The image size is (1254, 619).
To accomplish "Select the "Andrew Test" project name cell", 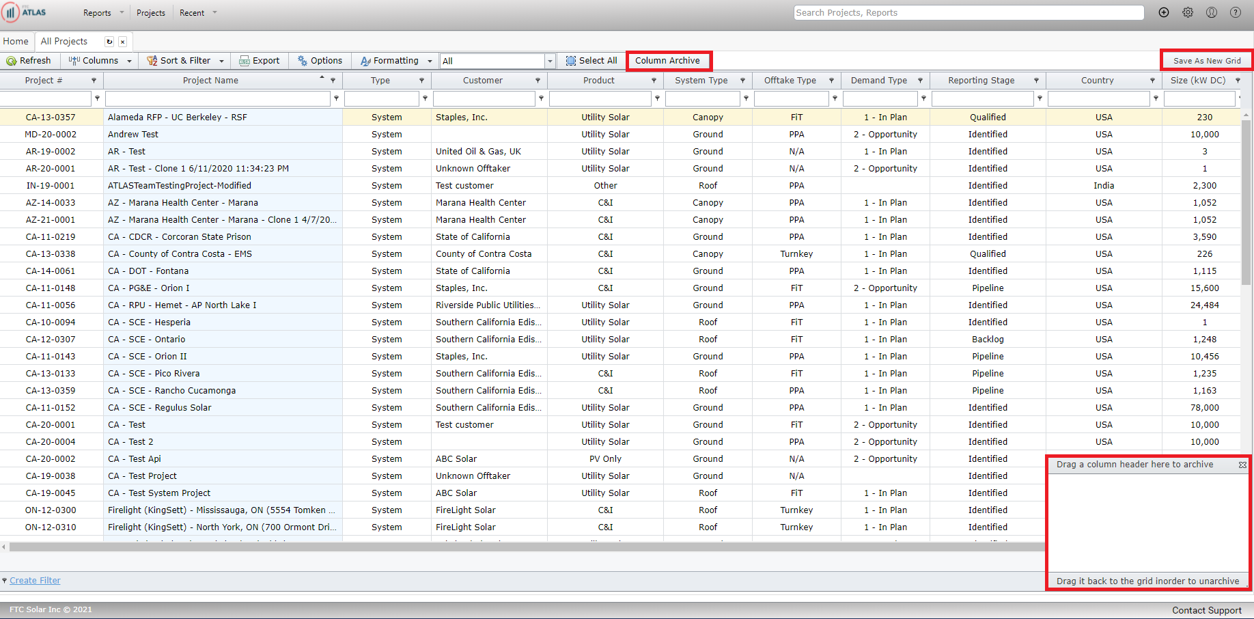I will 223,135.
